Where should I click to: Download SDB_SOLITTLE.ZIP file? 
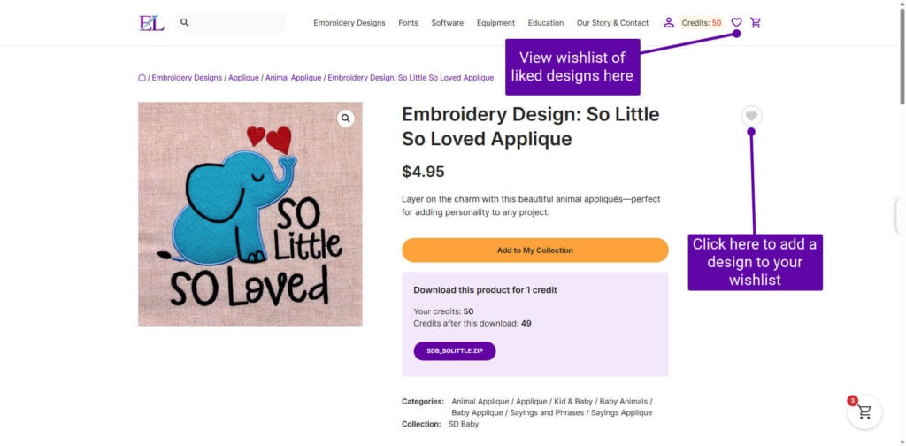click(x=455, y=351)
